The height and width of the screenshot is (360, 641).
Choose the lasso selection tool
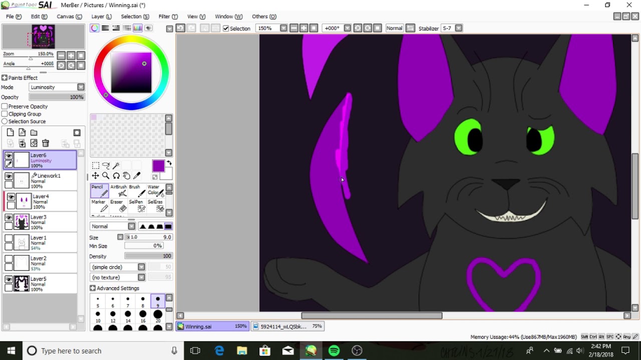pyautogui.click(x=106, y=165)
